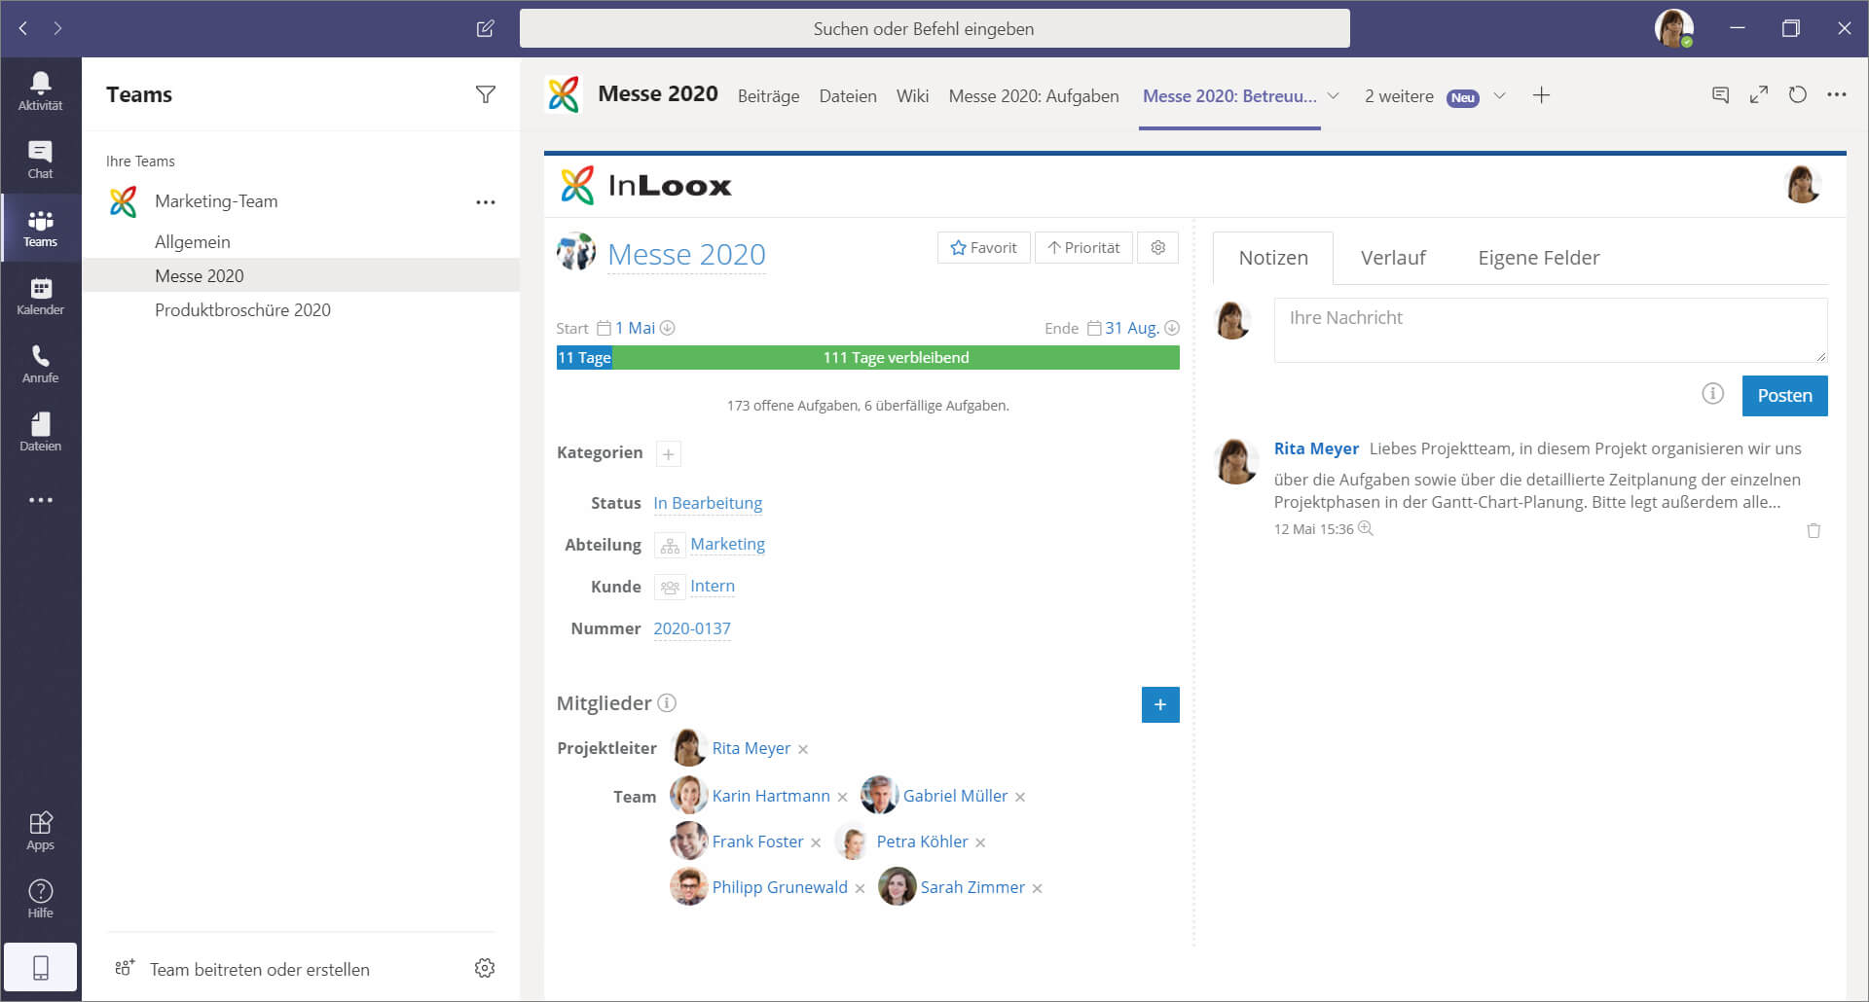Expand the tab to full screen

pyautogui.click(x=1759, y=94)
